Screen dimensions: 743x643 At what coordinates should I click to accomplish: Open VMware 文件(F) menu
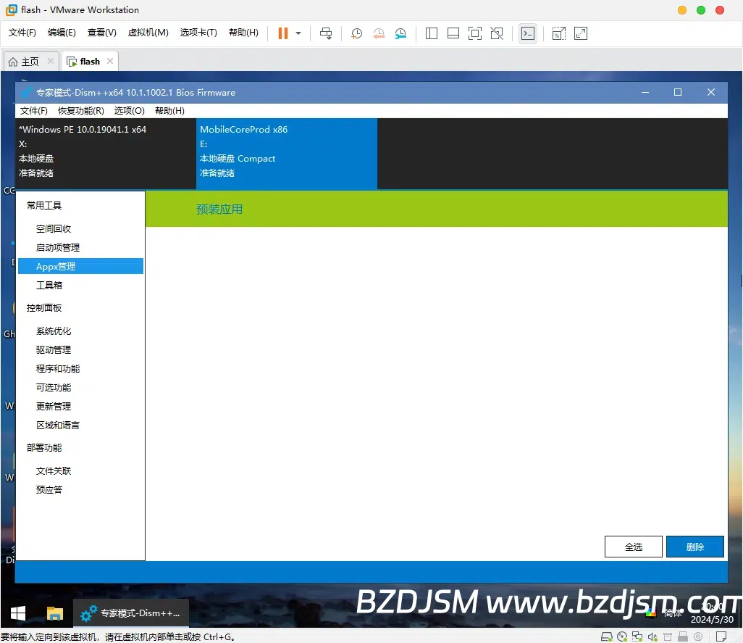[22, 32]
